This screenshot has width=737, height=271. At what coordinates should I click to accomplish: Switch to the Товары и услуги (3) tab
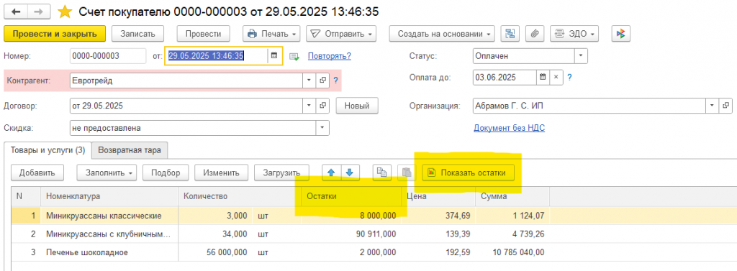[x=48, y=150]
